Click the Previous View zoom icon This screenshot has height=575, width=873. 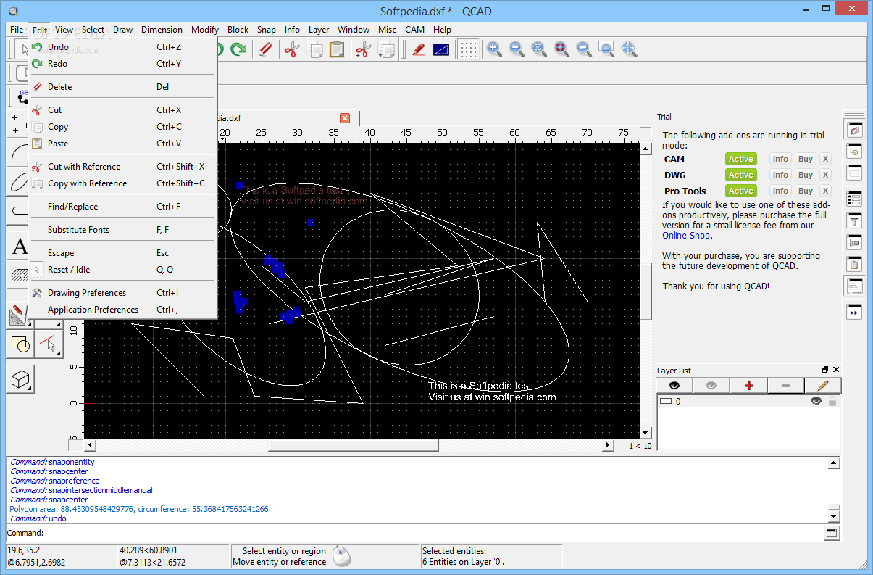pos(584,49)
